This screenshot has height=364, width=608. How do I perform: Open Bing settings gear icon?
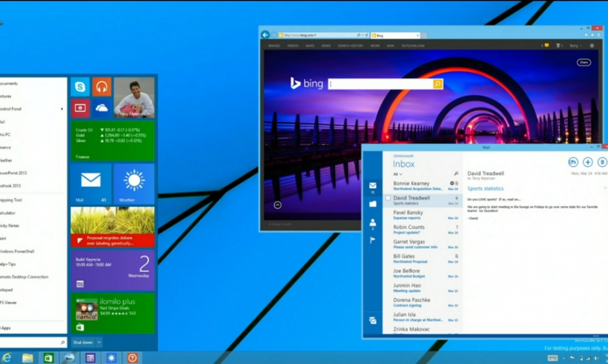[x=592, y=46]
